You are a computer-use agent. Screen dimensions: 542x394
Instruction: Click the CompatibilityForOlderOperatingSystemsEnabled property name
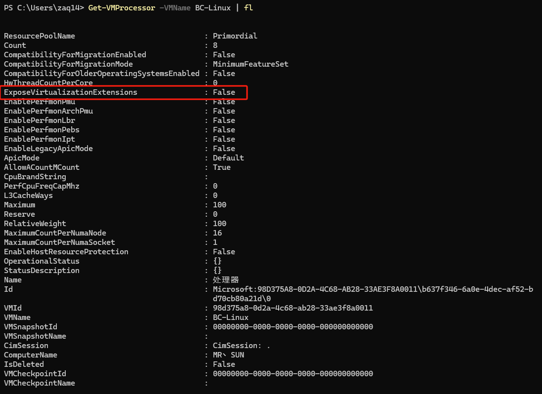[x=102, y=74]
